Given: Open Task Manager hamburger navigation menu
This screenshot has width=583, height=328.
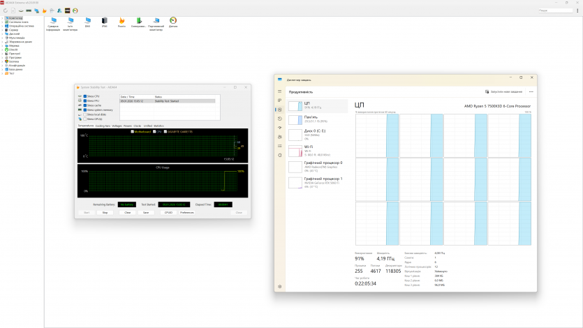Looking at the screenshot, I should point(280,91).
